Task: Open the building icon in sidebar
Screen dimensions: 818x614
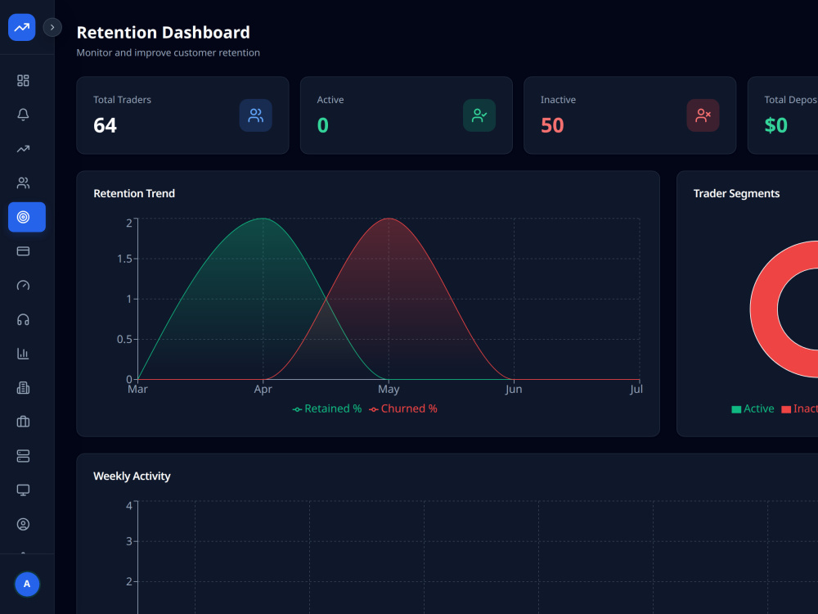Action: [x=23, y=387]
